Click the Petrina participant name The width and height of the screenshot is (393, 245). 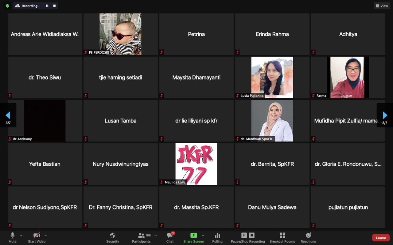[x=196, y=34]
